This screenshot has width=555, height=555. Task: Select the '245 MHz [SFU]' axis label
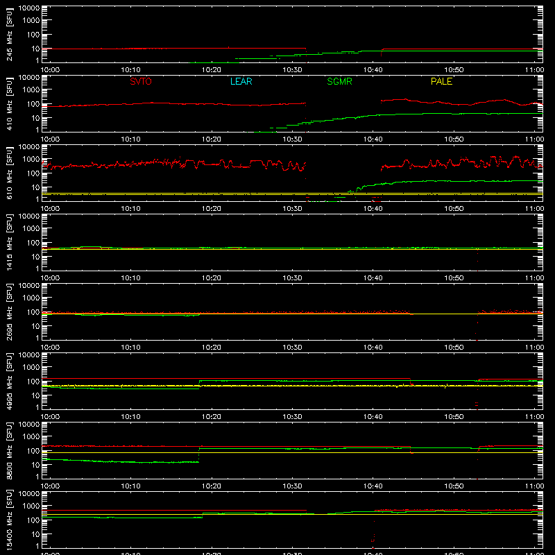(9, 34)
